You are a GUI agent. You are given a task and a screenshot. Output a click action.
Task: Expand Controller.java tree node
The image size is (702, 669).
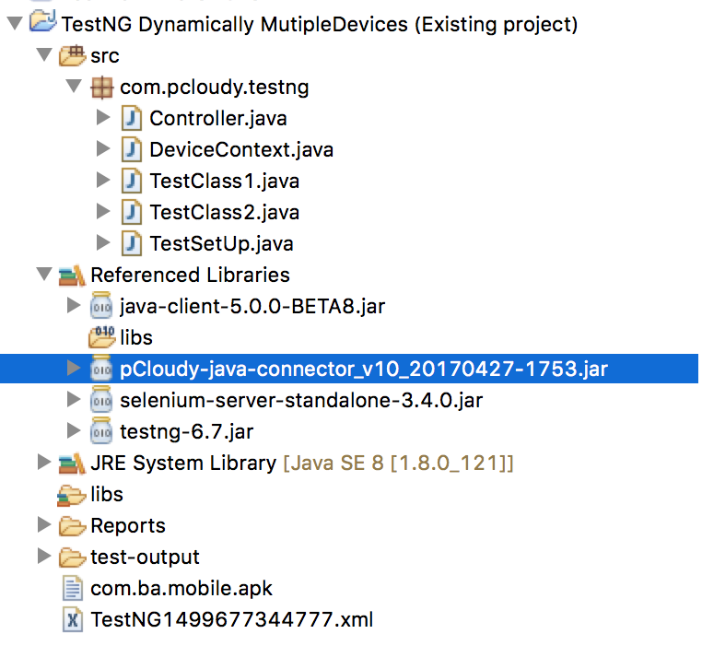(x=103, y=117)
